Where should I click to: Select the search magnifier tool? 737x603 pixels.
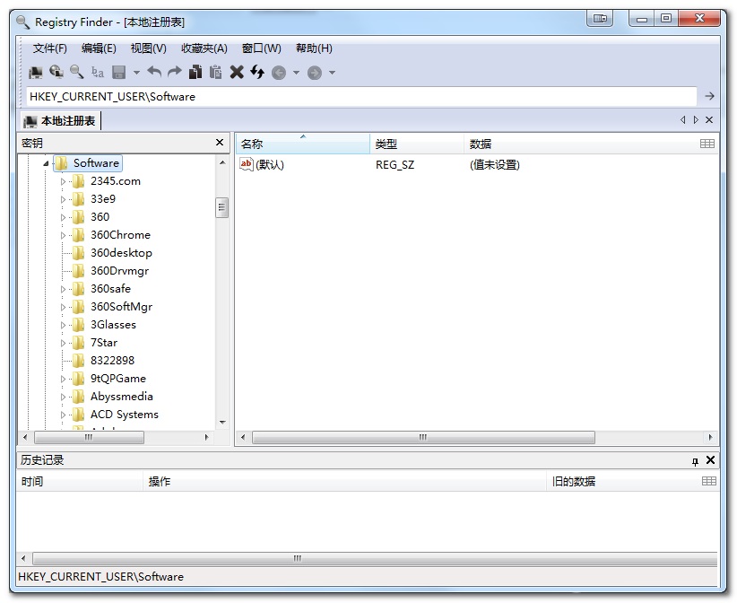tap(76, 72)
